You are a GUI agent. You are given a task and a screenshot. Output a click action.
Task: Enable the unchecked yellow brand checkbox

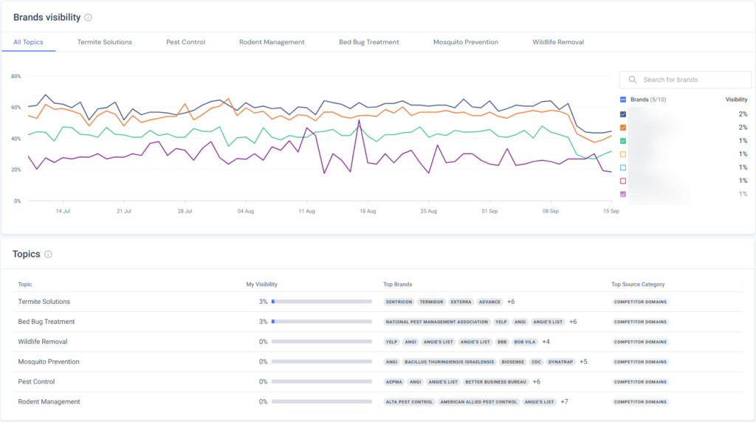[x=623, y=154]
